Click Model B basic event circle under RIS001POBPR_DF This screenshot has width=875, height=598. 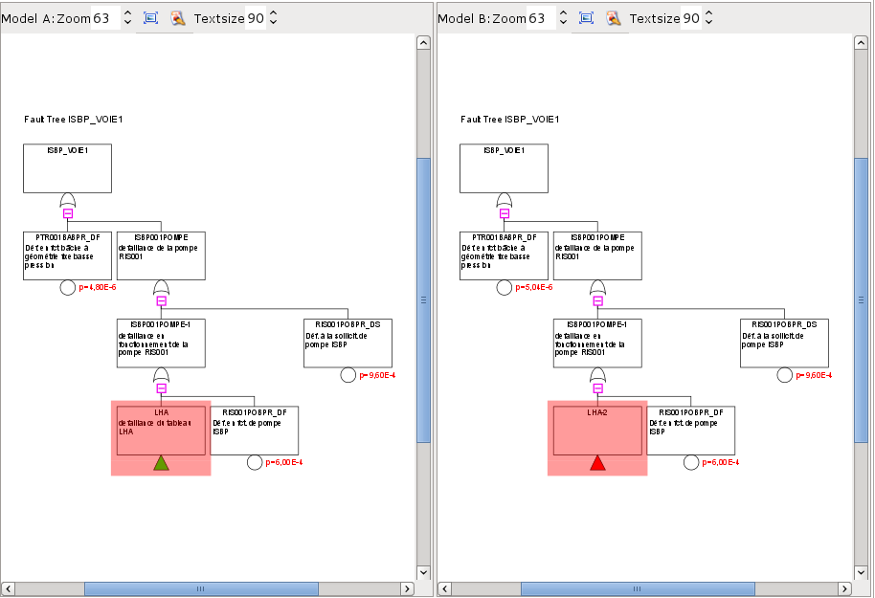coord(691,462)
